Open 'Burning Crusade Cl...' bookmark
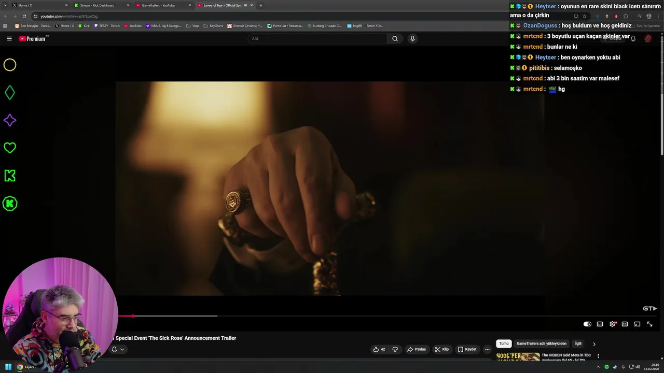This screenshot has width=664, height=373. 324,25
